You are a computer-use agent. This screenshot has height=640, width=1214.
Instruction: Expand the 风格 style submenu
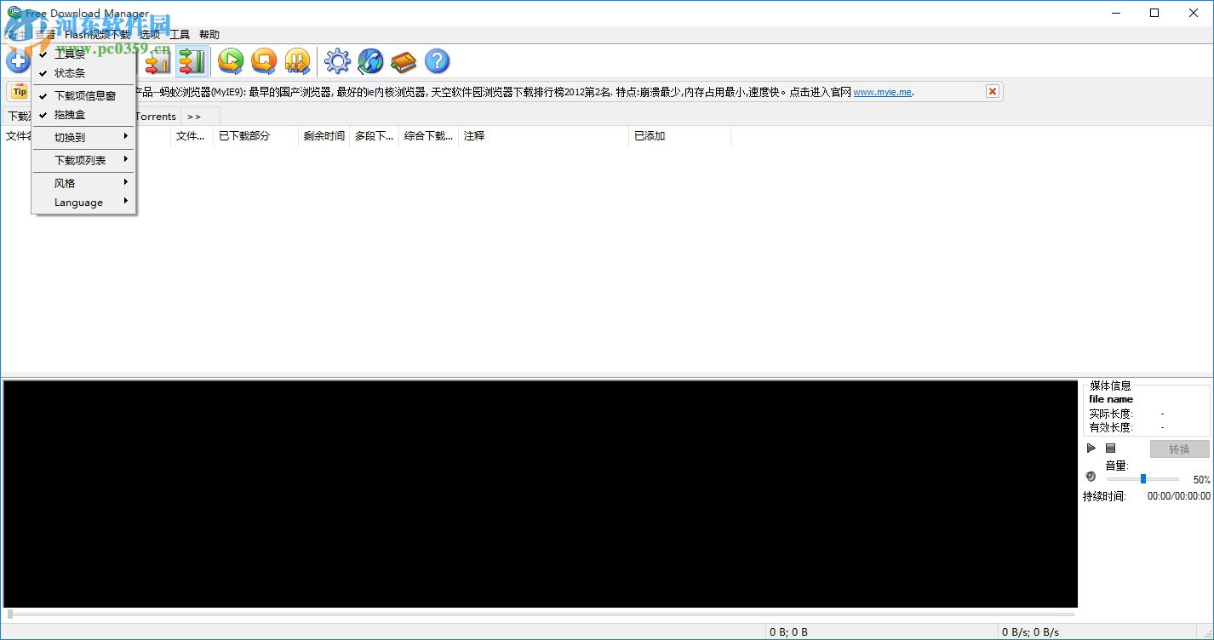64,182
